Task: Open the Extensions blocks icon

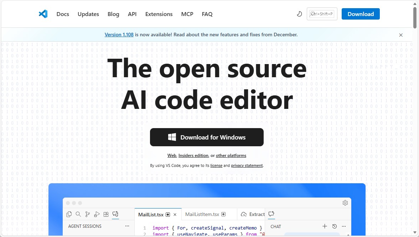Action: 106,214
